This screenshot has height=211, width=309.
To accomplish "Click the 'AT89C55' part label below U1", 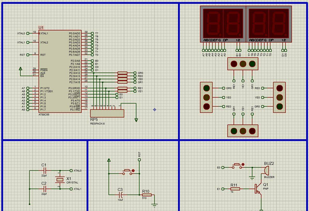I will 44,115.
